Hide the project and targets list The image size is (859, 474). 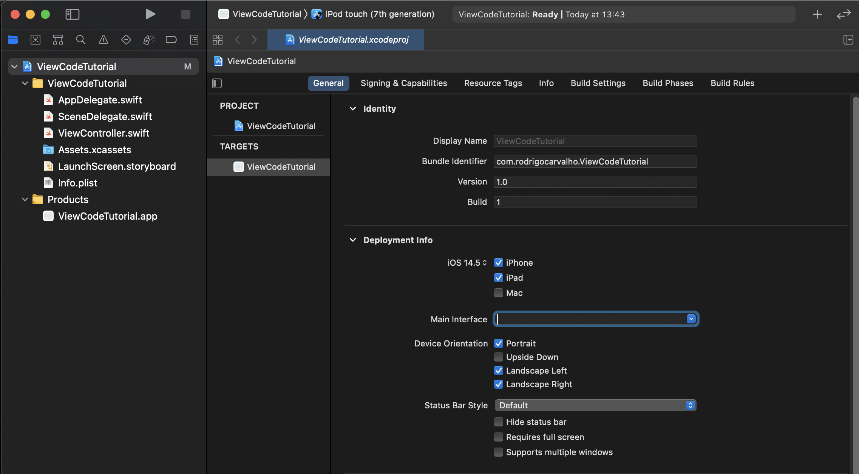217,83
